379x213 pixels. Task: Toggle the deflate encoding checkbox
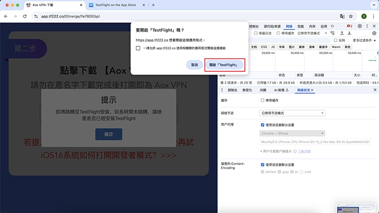(x=262, y=172)
